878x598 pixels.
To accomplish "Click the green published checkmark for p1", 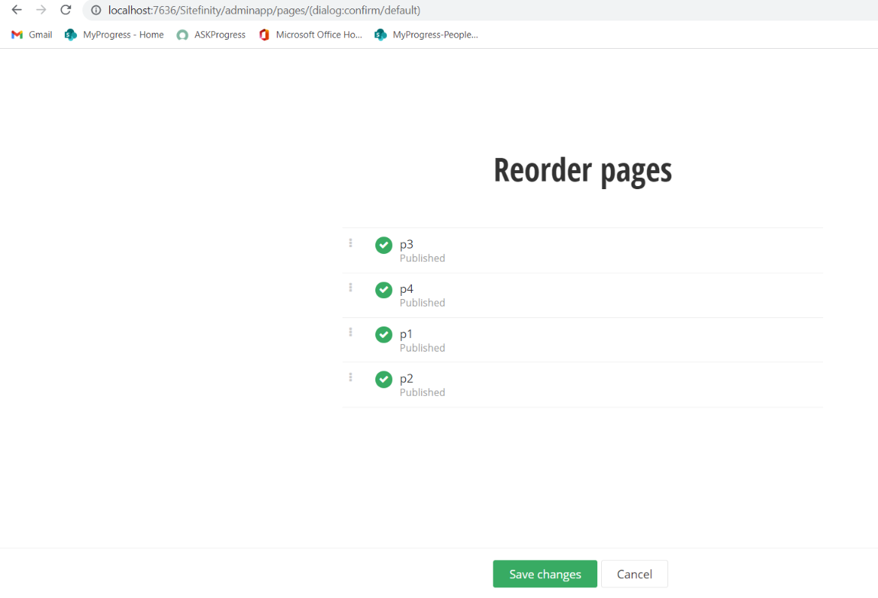I will pyautogui.click(x=384, y=335).
